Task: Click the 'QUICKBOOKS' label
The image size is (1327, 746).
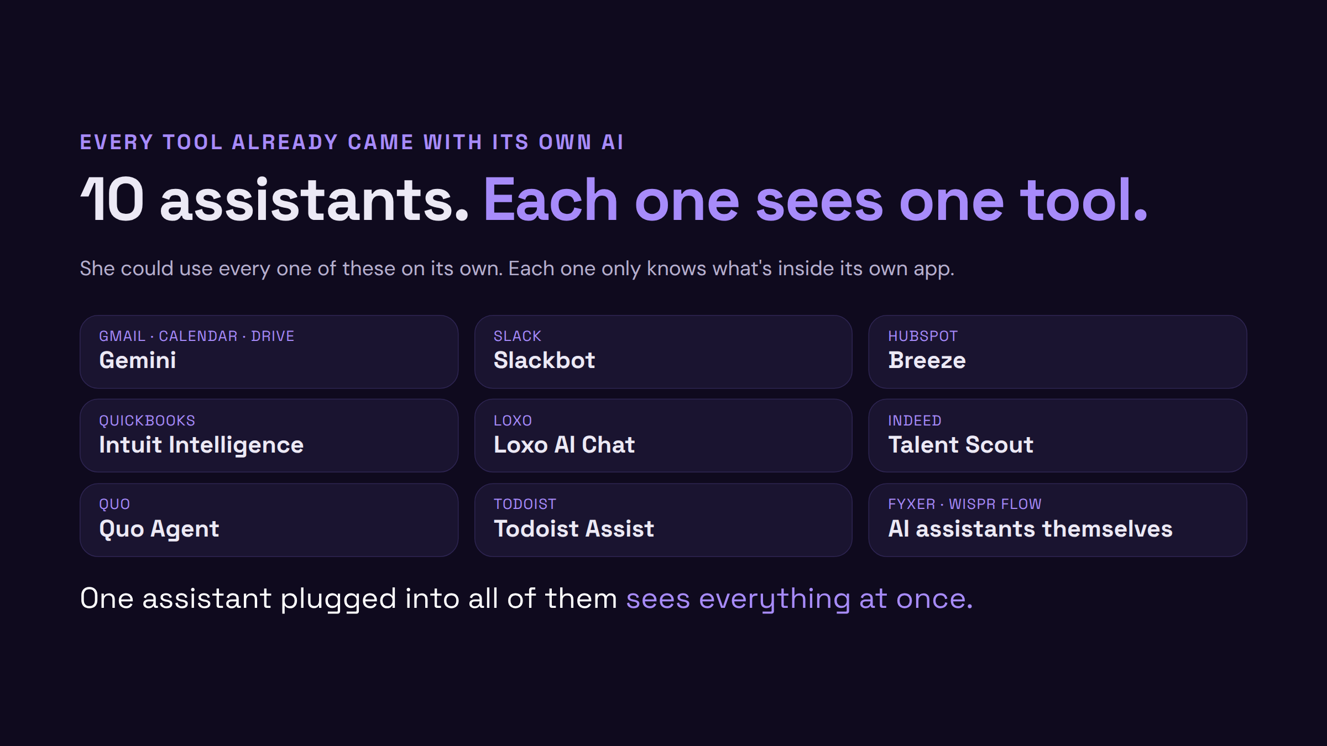Action: coord(147,421)
